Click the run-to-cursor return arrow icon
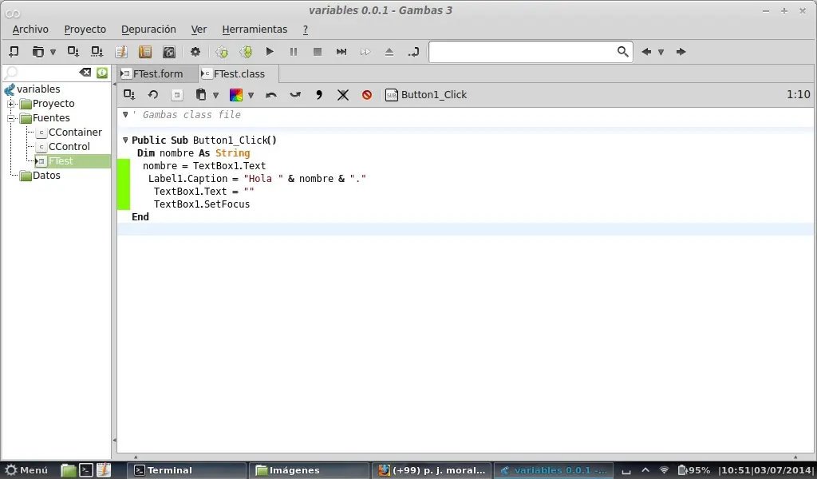Screen dimensions: 817x479 click(413, 52)
